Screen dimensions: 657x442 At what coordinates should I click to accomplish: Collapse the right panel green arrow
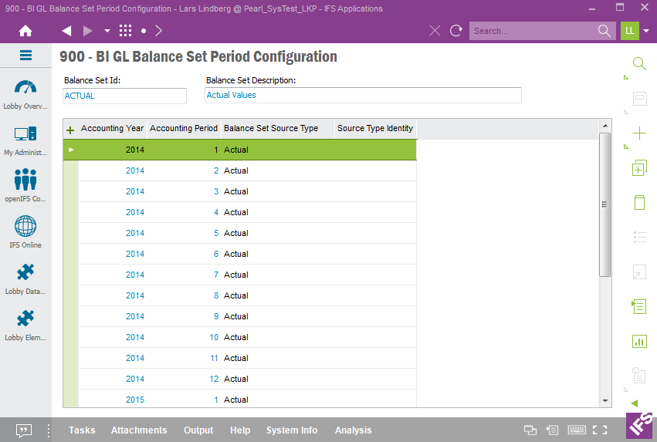click(635, 403)
